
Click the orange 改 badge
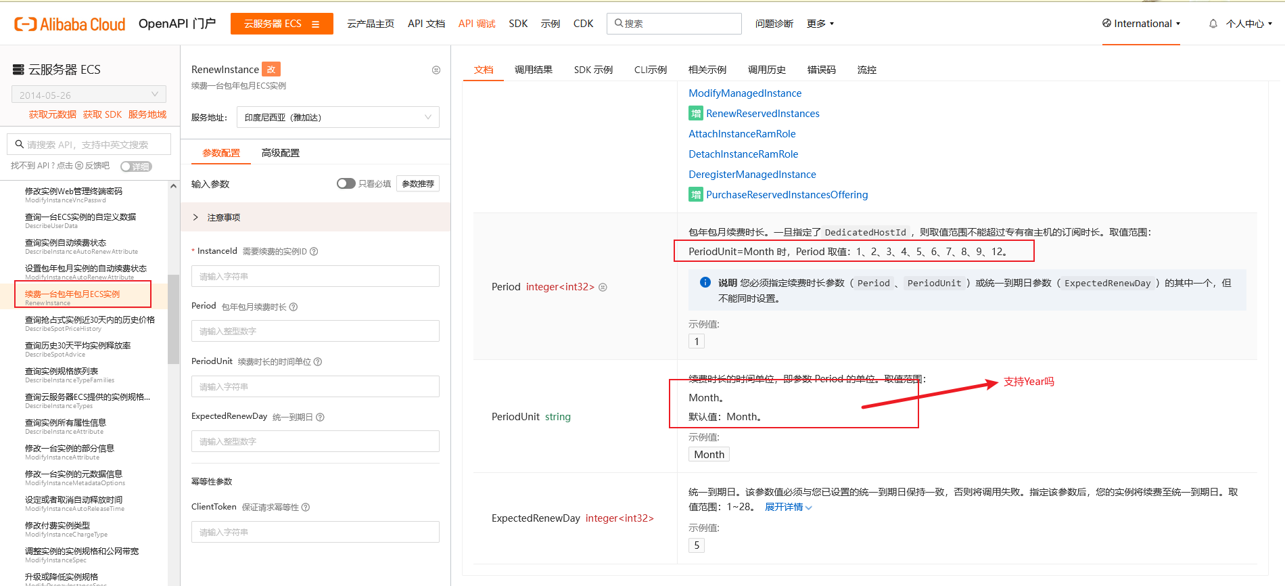[271, 69]
